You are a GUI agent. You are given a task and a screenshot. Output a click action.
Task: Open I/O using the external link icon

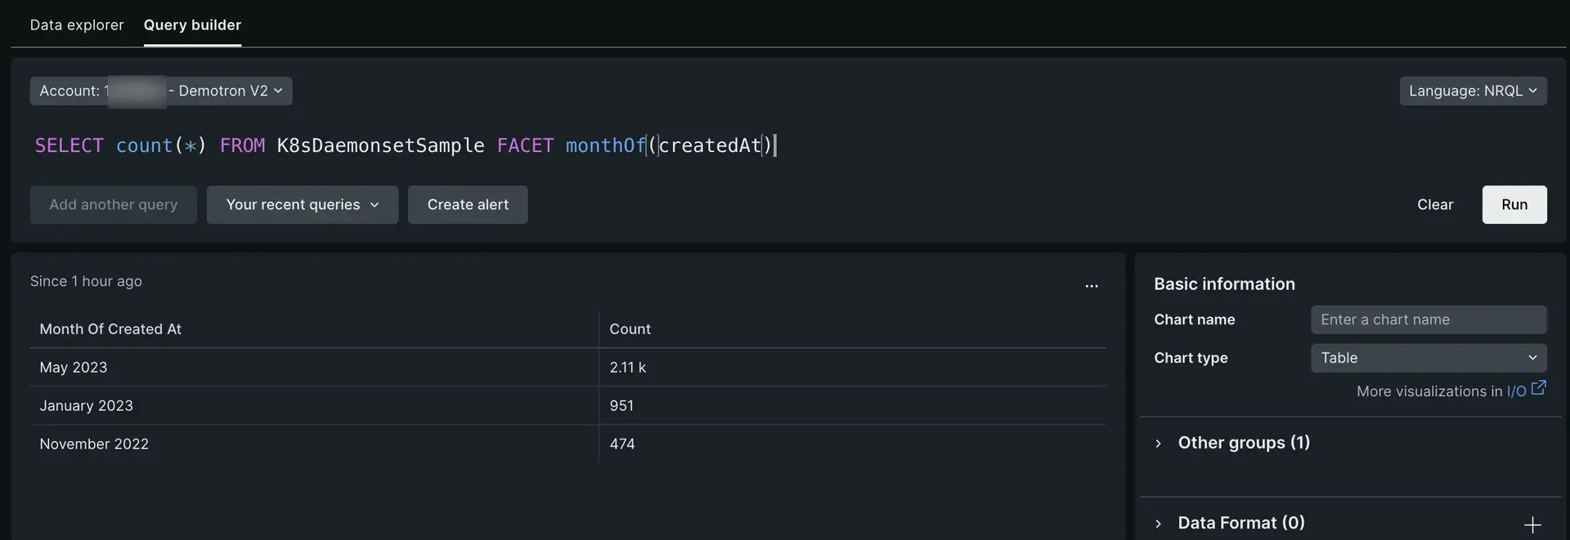click(x=1538, y=386)
